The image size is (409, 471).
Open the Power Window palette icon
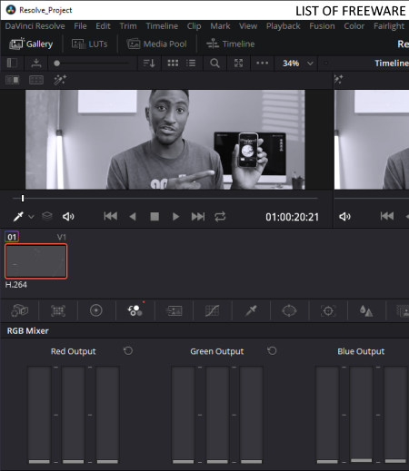coord(289,310)
